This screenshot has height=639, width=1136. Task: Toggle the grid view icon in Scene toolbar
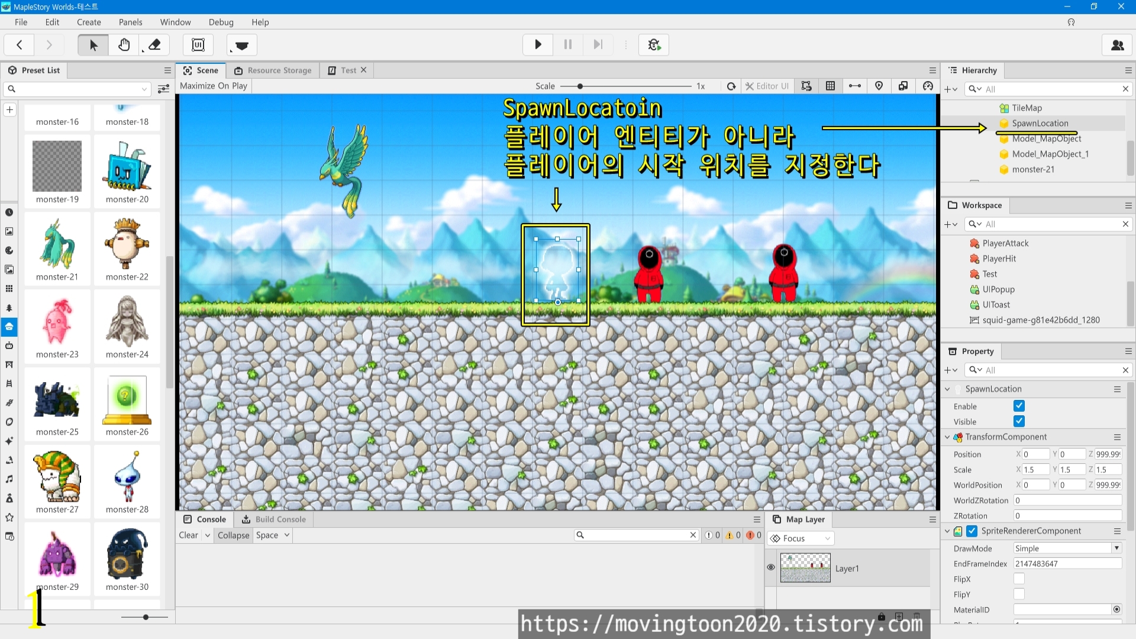point(830,86)
